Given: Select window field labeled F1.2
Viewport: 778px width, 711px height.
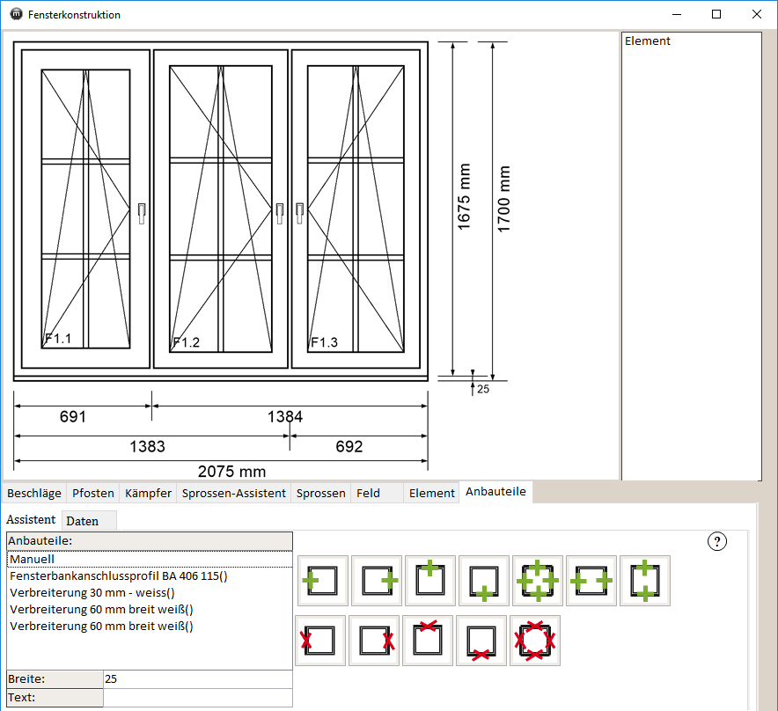Looking at the screenshot, I should click(221, 209).
